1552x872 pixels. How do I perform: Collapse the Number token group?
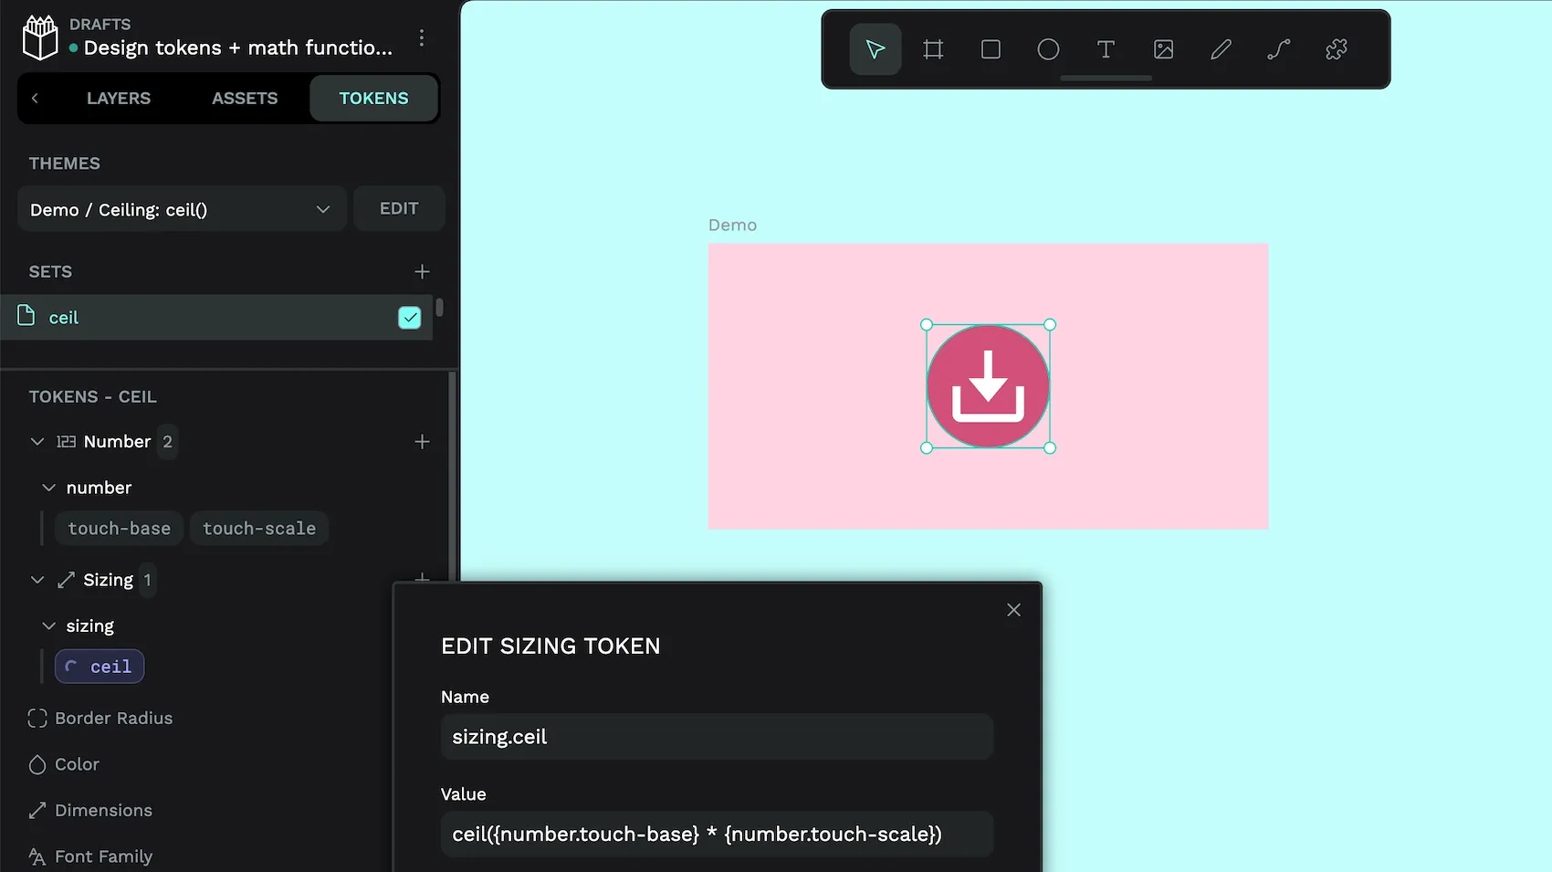click(37, 442)
